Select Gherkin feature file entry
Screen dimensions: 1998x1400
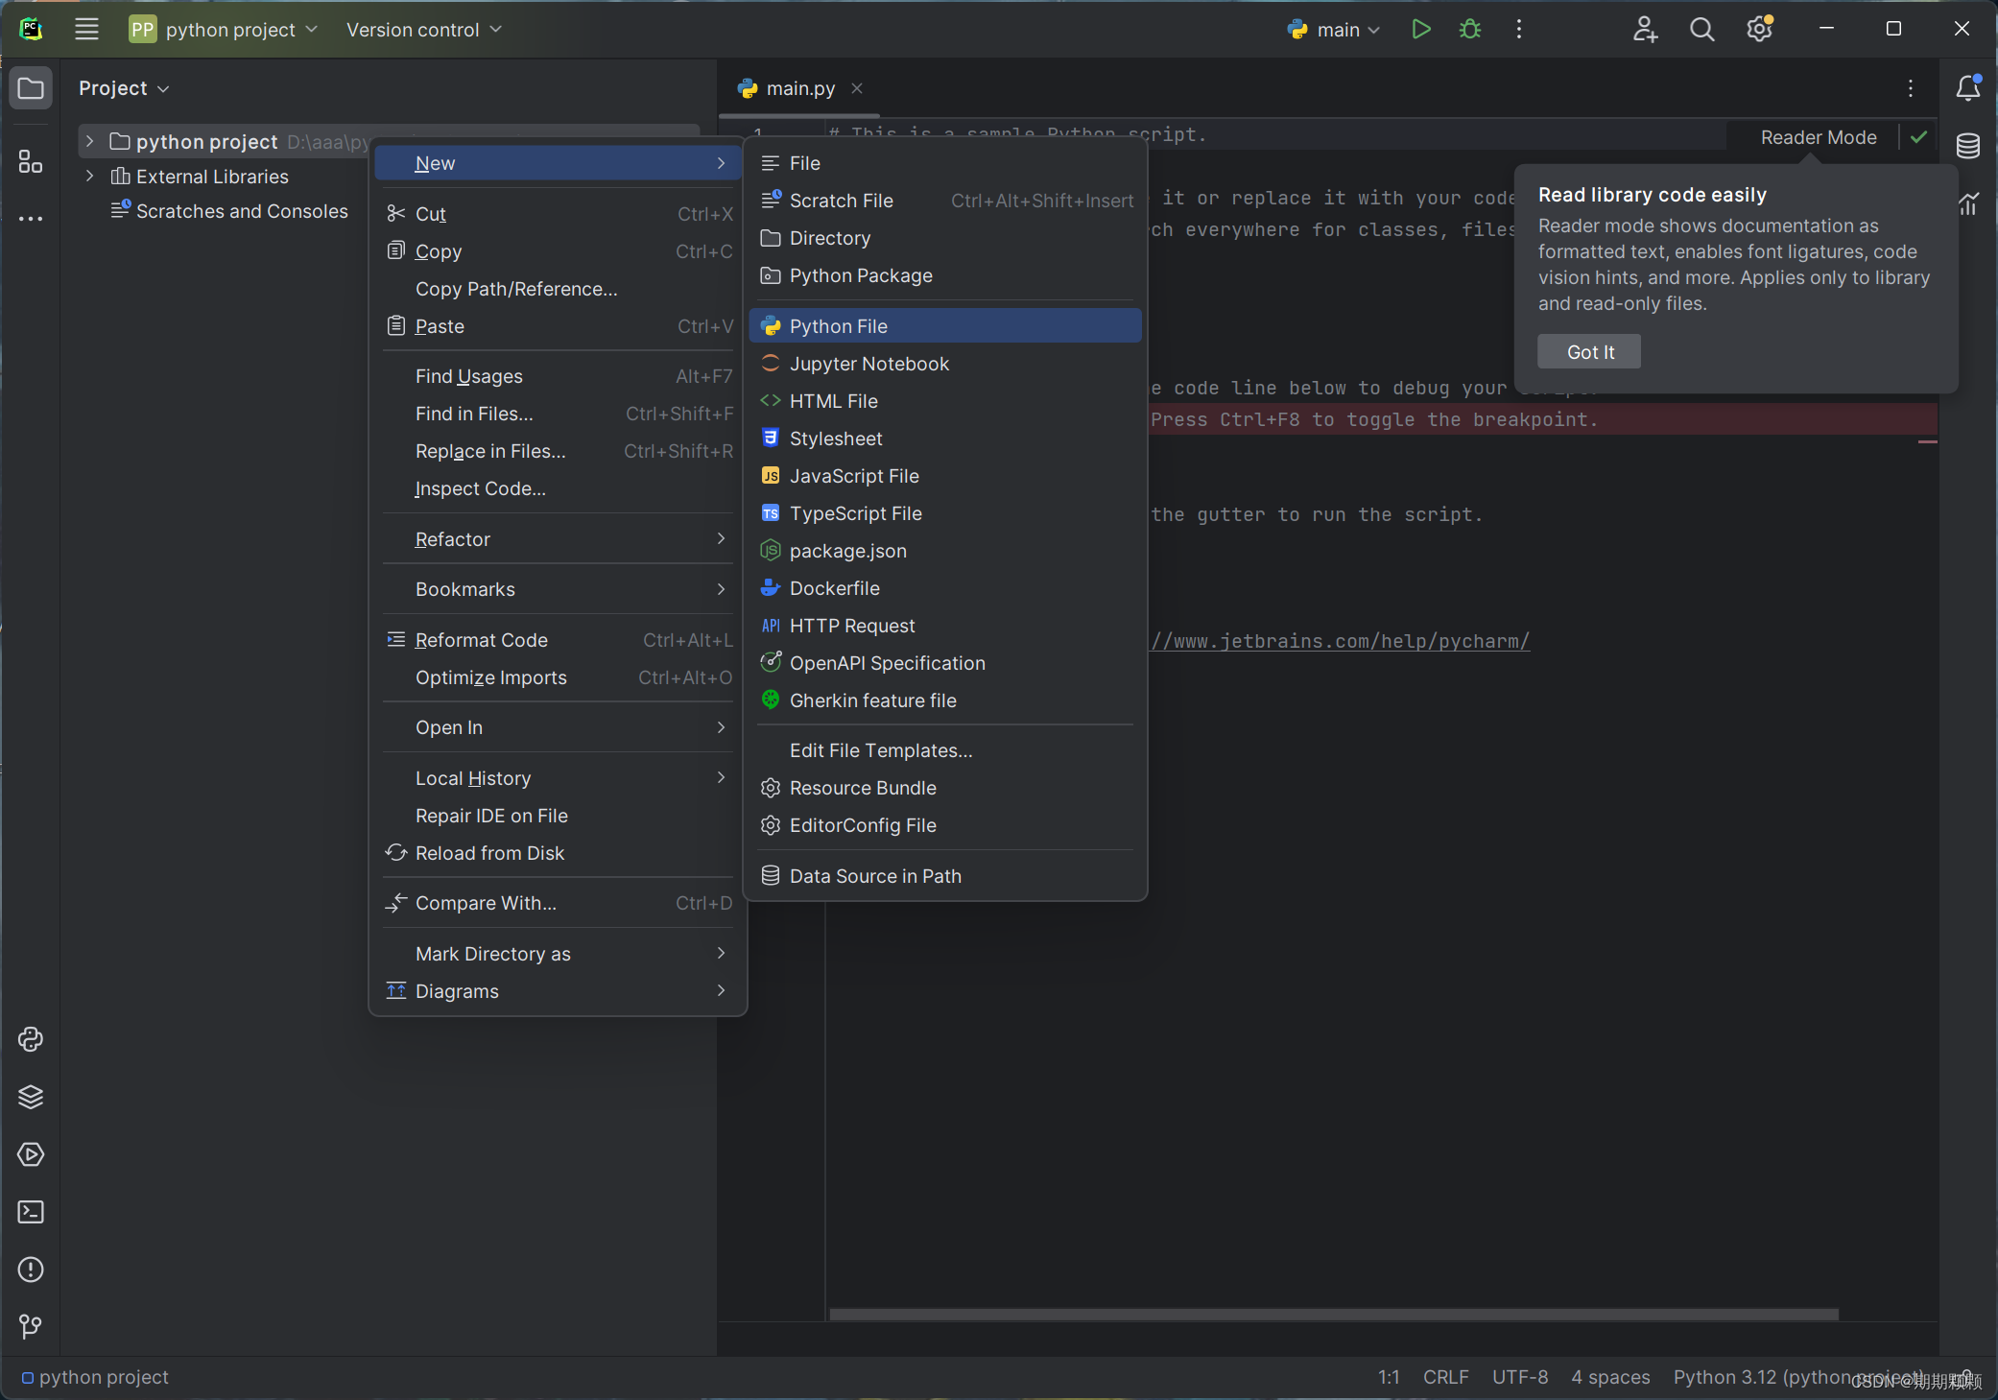pos(945,700)
